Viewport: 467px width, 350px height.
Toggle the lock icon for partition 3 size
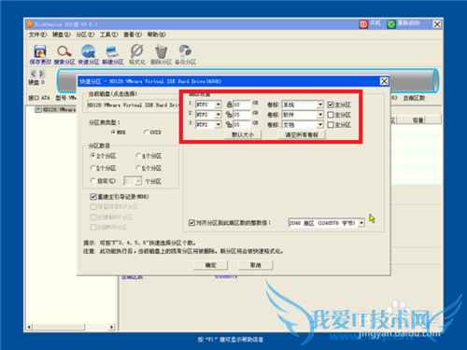point(229,124)
